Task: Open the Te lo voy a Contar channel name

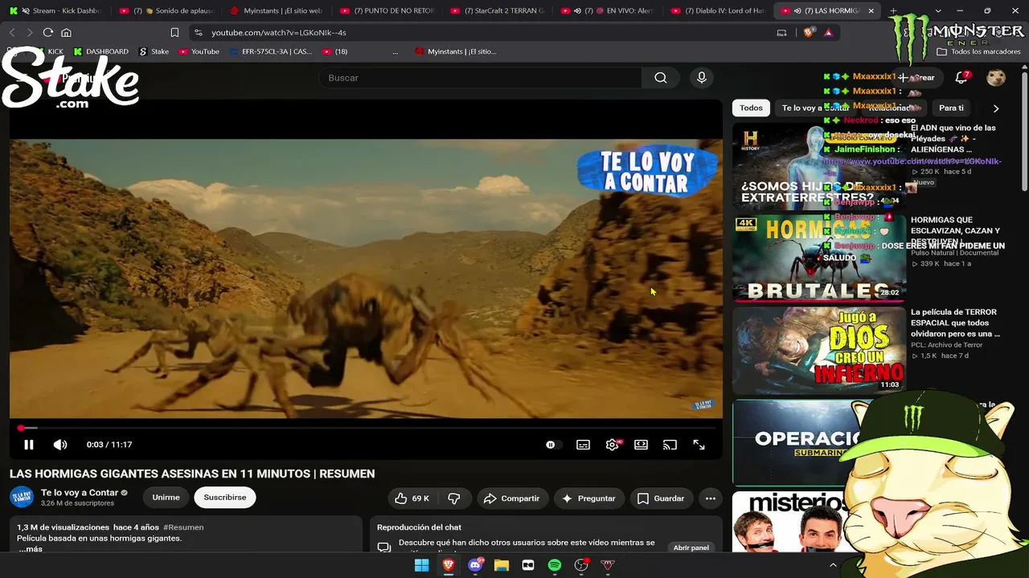Action: (x=80, y=493)
